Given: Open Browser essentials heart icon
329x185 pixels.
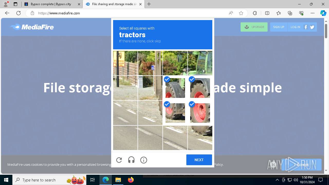Looking at the screenshot, I should 301,13.
